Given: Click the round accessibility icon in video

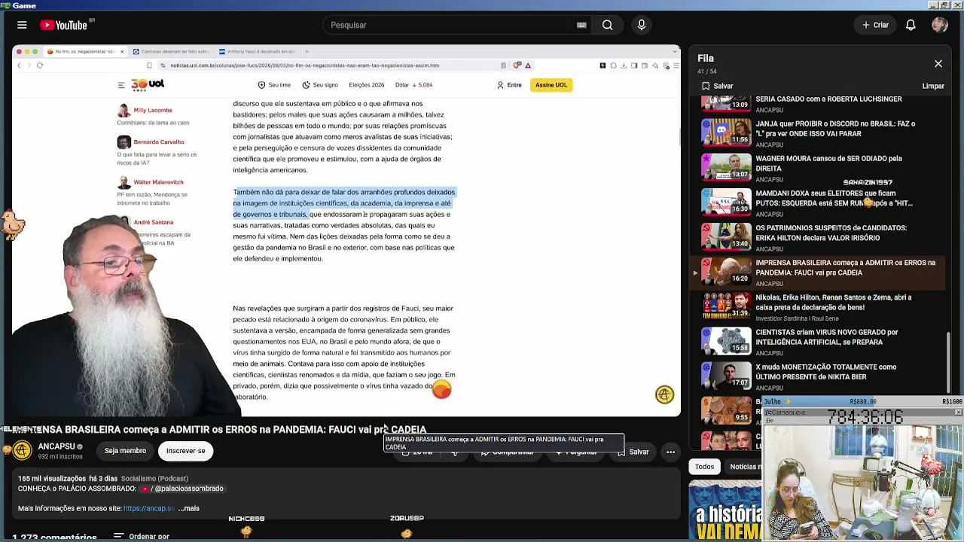Looking at the screenshot, I should (664, 394).
